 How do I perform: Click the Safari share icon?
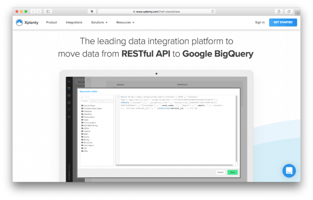tap(279, 12)
